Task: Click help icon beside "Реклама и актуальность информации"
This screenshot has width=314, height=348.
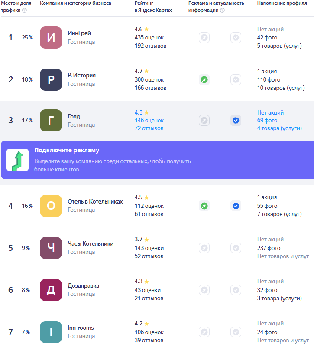Action: pyautogui.click(x=222, y=10)
